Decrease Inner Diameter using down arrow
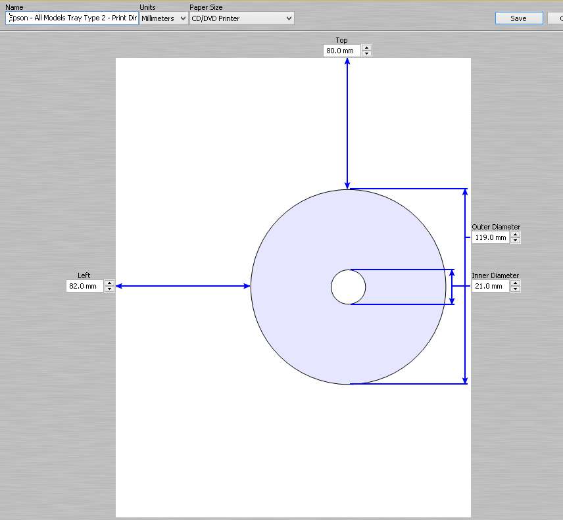Viewport: 563px width, 520px height. (x=515, y=289)
